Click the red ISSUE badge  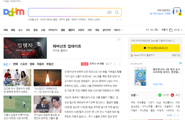click(84, 64)
